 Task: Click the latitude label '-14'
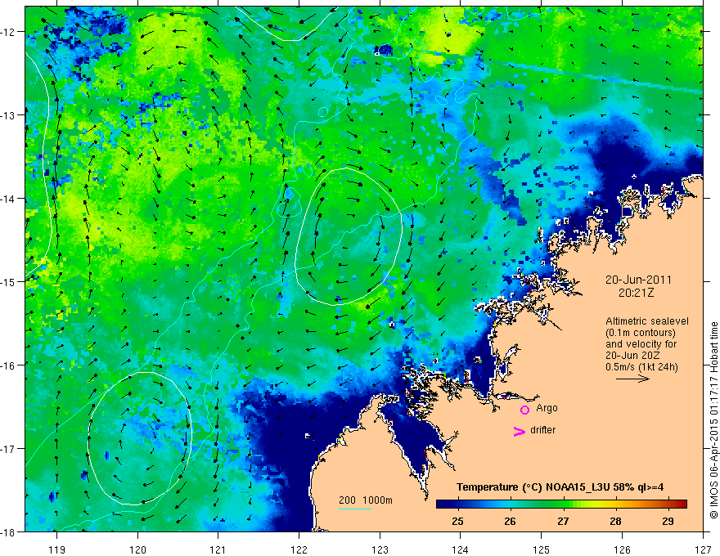pyautogui.click(x=8, y=199)
